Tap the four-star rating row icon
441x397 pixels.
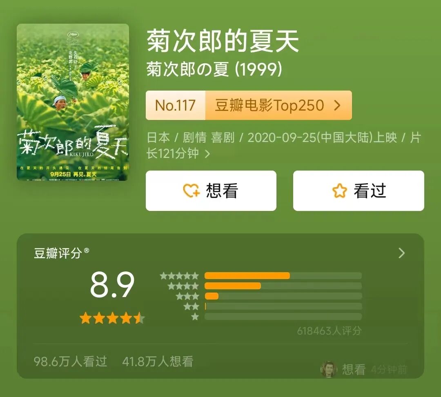point(183,286)
